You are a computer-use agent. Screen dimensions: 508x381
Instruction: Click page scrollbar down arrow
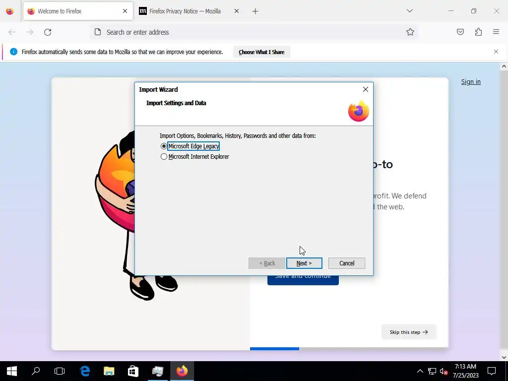tap(504, 357)
